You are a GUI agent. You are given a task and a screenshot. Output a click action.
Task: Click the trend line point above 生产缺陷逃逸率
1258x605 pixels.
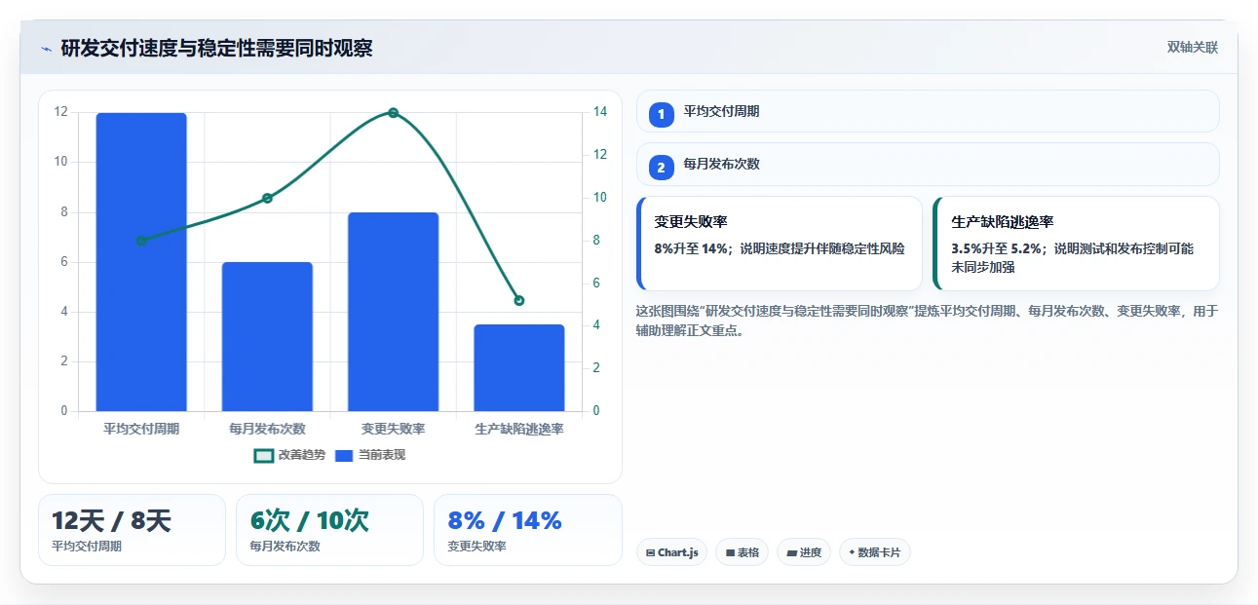tap(519, 301)
